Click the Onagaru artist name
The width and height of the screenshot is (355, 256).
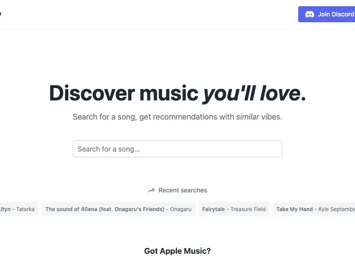(181, 209)
